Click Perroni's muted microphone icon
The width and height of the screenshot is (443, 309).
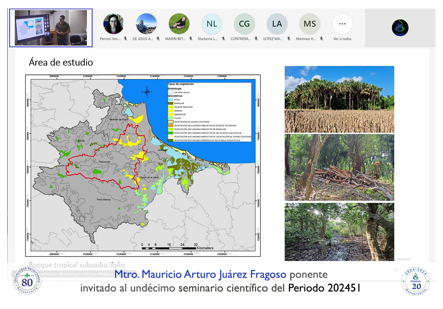pos(125,39)
